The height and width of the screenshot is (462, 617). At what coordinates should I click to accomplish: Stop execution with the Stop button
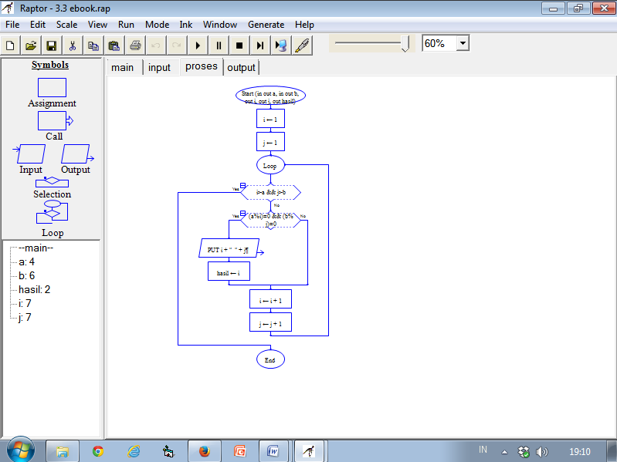point(239,46)
